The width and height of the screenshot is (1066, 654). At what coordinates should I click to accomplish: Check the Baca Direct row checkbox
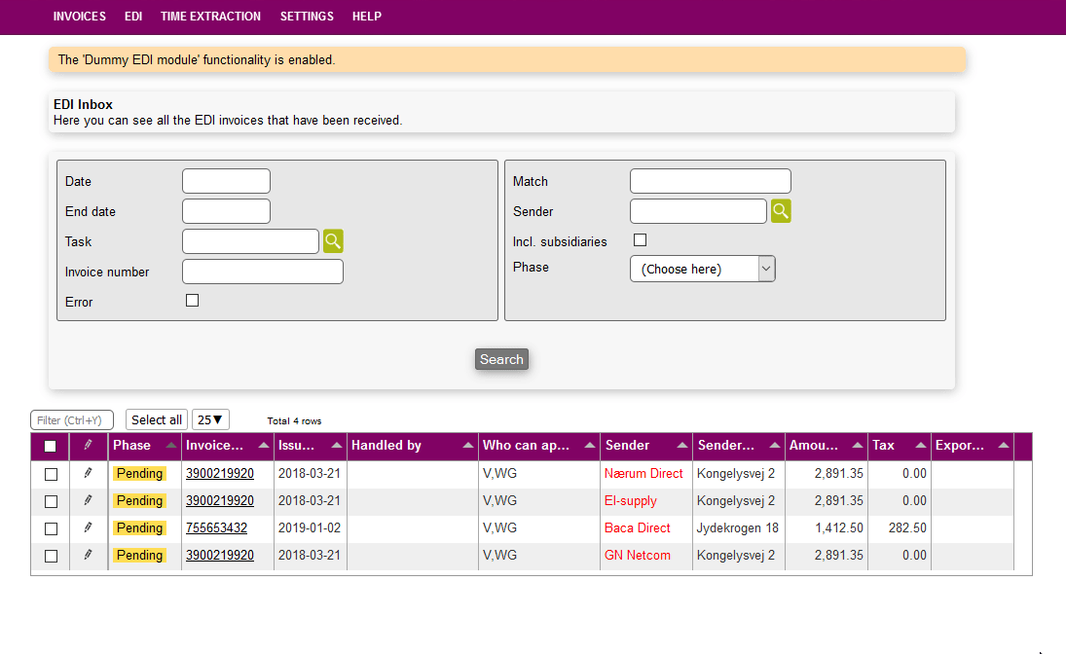(51, 528)
